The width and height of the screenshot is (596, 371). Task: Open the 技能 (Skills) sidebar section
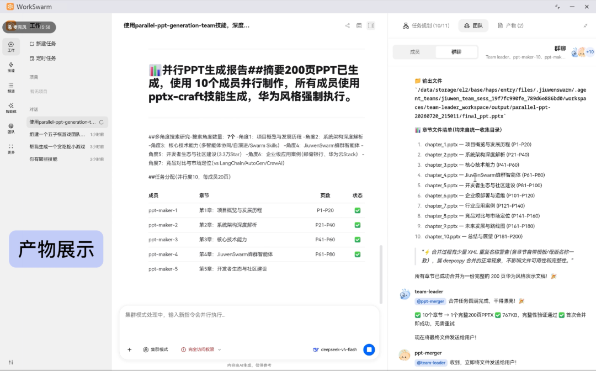[x=11, y=67]
